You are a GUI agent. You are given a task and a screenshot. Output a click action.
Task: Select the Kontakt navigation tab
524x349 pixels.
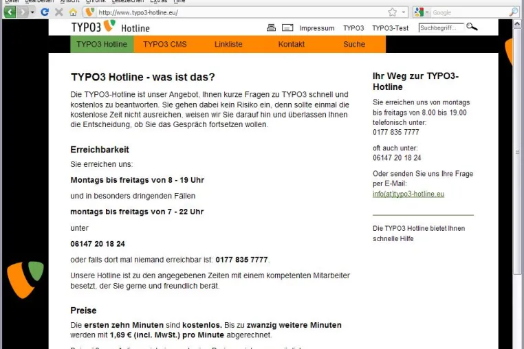click(x=292, y=45)
